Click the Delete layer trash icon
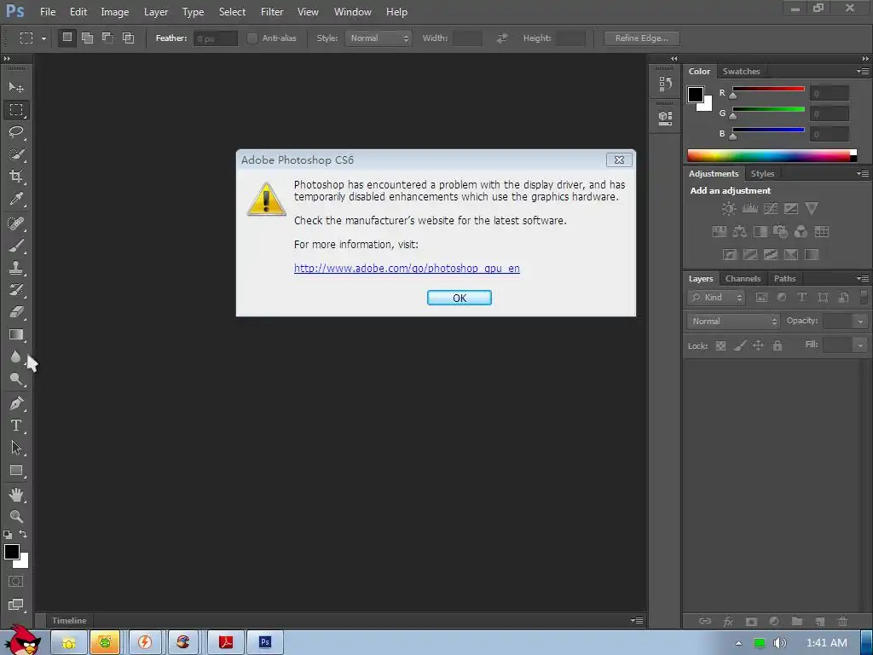The image size is (873, 655). pos(843,622)
